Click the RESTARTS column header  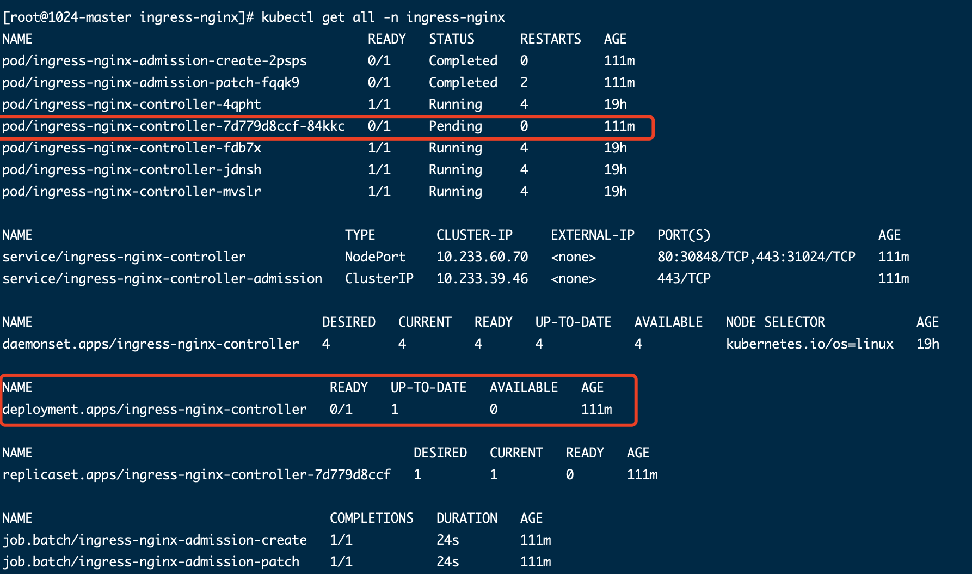(x=551, y=39)
